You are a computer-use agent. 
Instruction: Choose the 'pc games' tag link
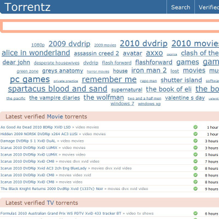30,80
